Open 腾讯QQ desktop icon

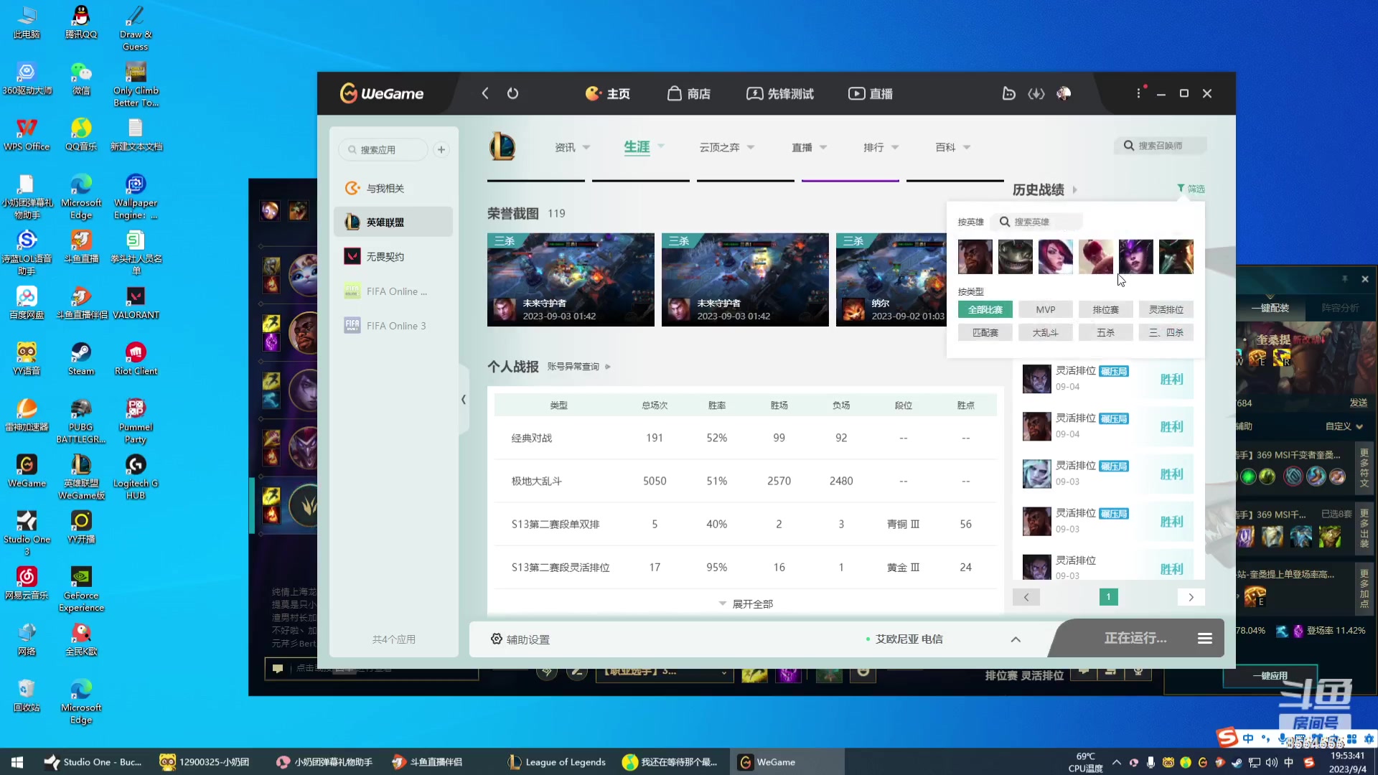click(x=81, y=22)
